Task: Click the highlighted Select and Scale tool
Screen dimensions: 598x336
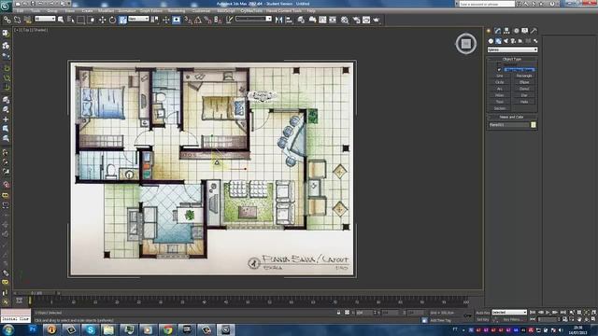Action: tap(122, 20)
